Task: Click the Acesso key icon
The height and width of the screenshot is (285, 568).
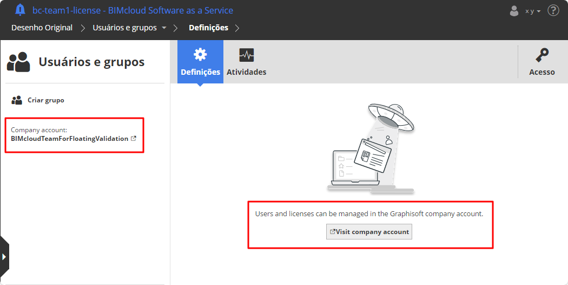Action: [542, 55]
